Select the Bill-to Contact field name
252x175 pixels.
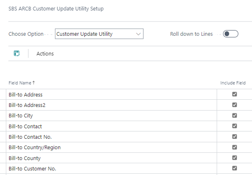25,126
